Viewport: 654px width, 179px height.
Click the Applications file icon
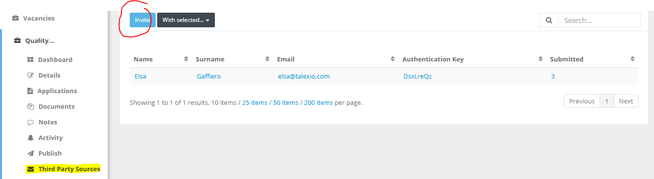point(30,91)
